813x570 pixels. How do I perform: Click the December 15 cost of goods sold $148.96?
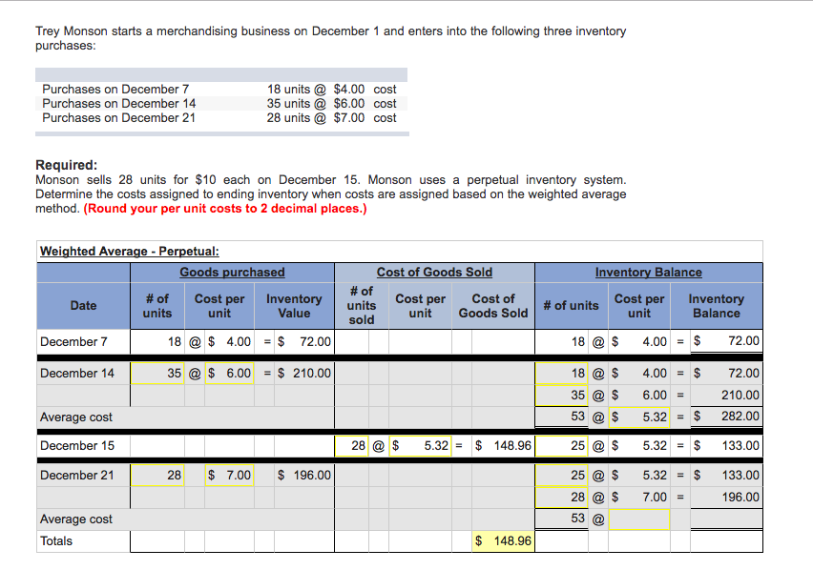tap(503, 446)
